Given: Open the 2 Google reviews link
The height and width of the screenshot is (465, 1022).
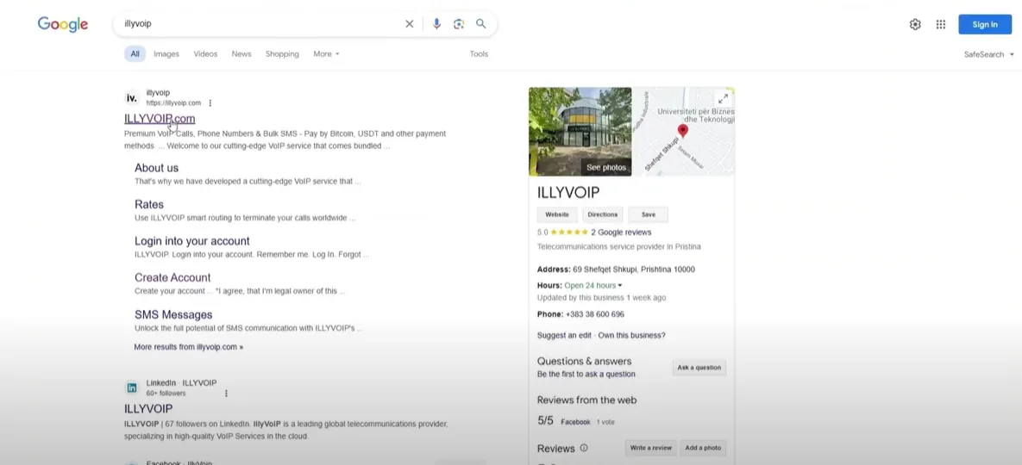Looking at the screenshot, I should [x=621, y=232].
